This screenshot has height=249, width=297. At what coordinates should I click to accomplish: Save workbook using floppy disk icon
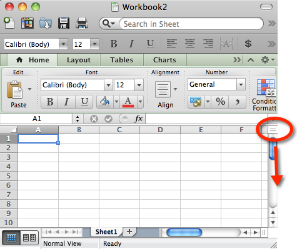coord(64,23)
